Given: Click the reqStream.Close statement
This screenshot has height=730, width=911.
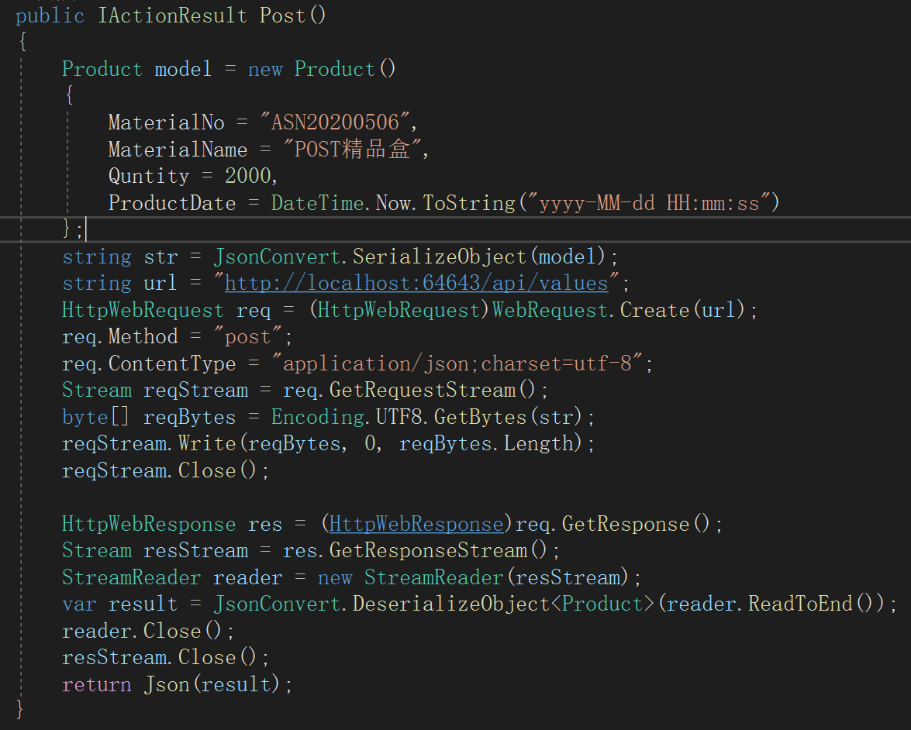Looking at the screenshot, I should (163, 470).
